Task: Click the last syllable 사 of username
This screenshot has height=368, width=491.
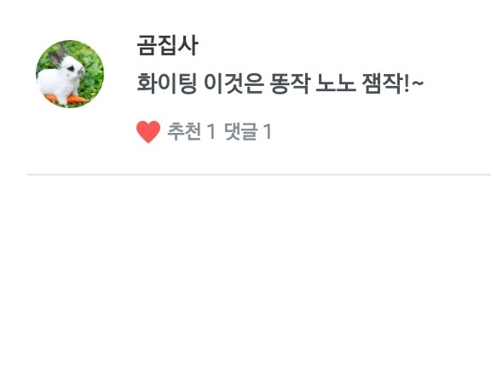Action: point(188,46)
